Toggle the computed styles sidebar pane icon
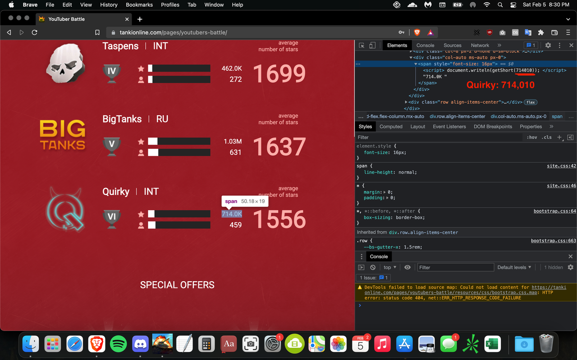Image resolution: width=577 pixels, height=360 pixels. 570,137
